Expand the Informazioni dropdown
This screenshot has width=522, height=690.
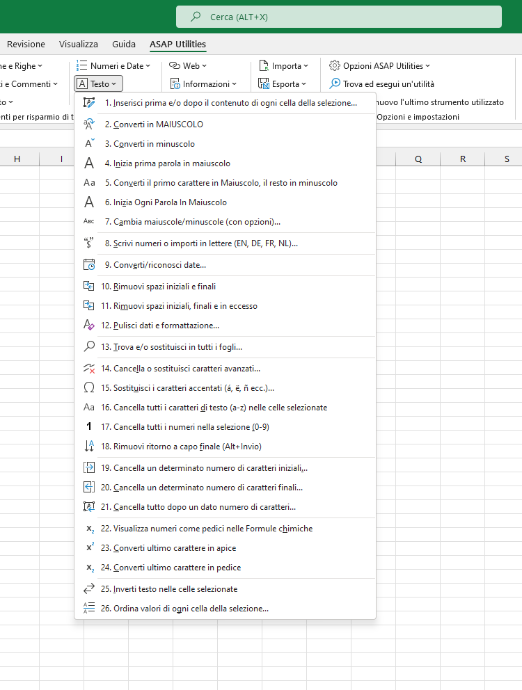pyautogui.click(x=203, y=84)
